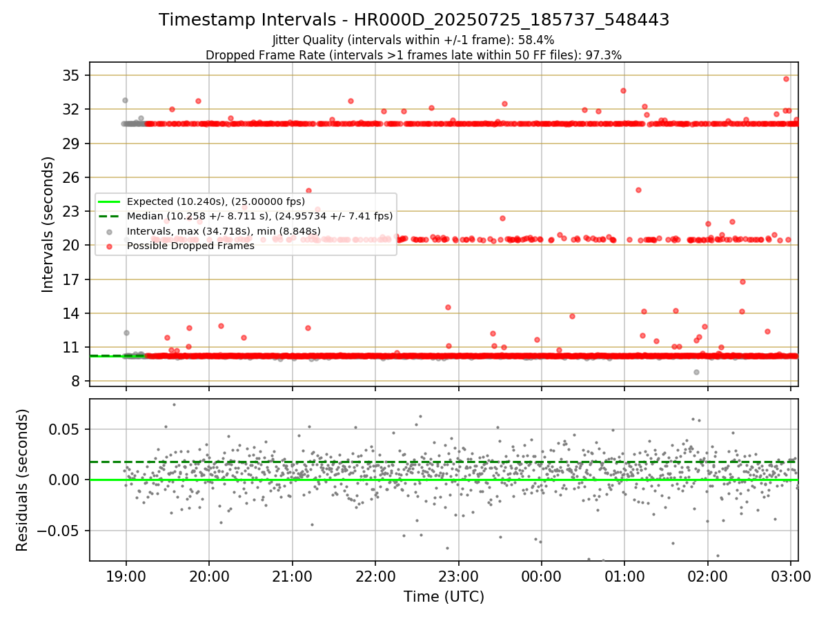
Task: Click the gray dot marker in the legend
Action: [x=110, y=231]
